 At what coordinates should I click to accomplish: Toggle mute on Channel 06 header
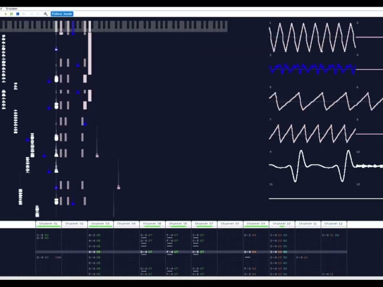pos(178,224)
